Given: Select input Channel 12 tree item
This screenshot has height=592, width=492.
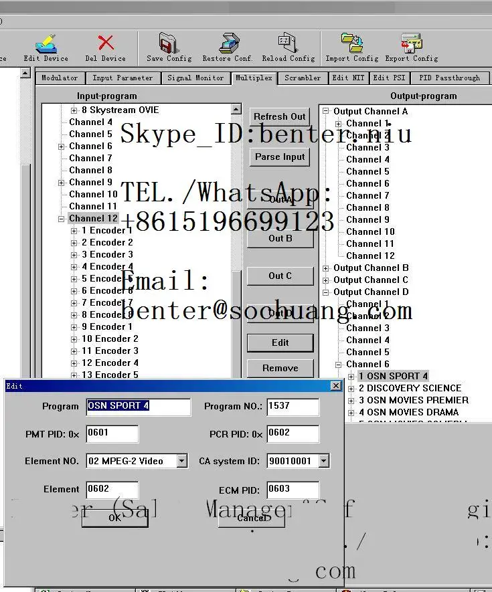Looking at the screenshot, I should tap(93, 218).
